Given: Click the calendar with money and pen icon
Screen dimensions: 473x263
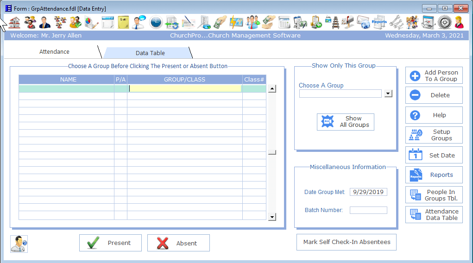Looking at the screenshot, I should pos(300,23).
